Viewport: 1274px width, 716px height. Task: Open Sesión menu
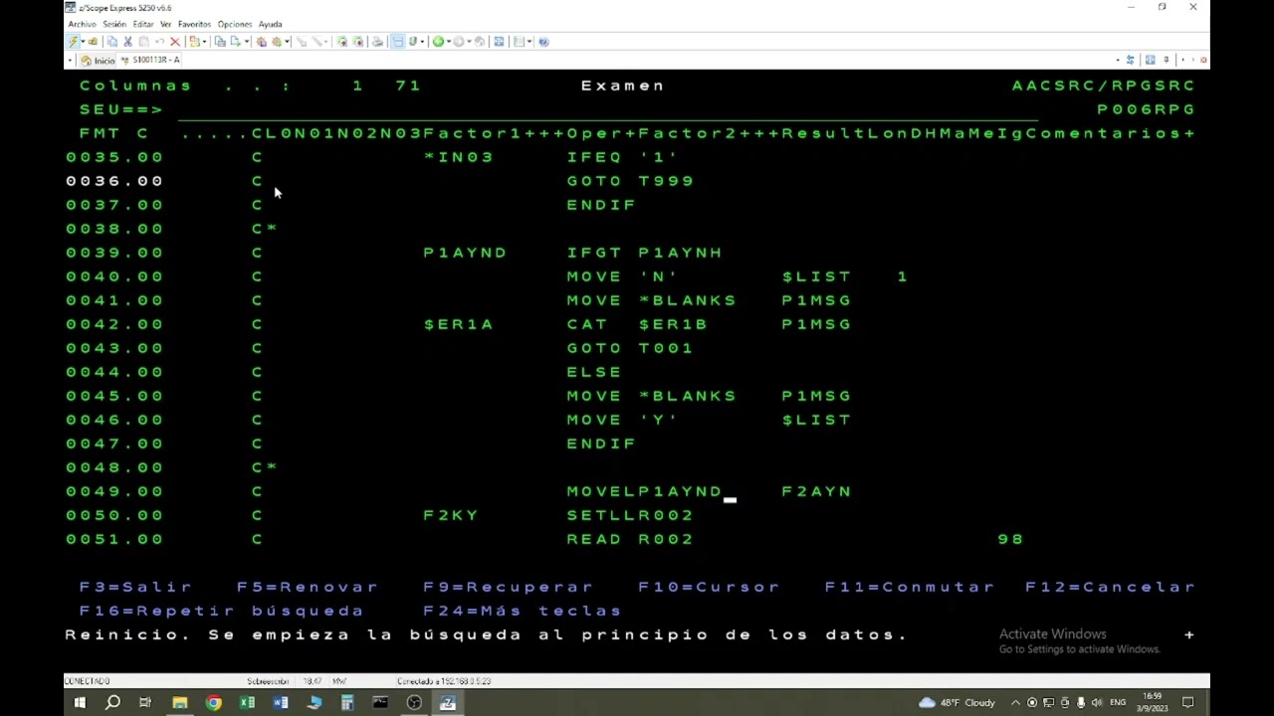(x=114, y=24)
